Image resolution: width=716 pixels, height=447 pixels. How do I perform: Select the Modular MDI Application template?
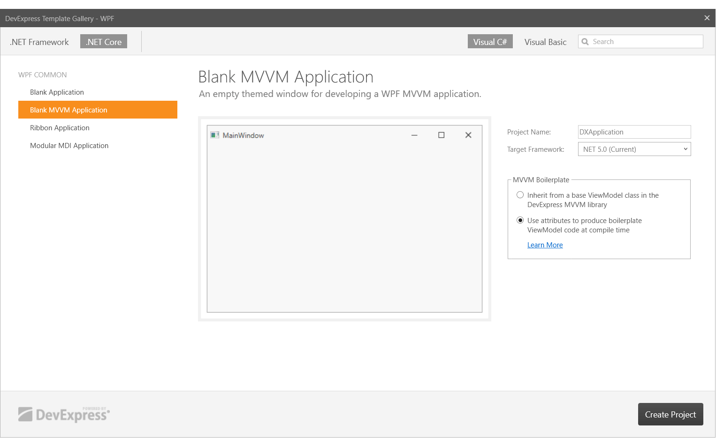click(69, 145)
